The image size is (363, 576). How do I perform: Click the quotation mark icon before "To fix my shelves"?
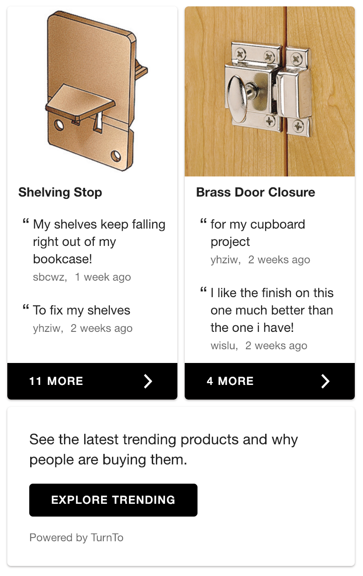click(x=26, y=309)
